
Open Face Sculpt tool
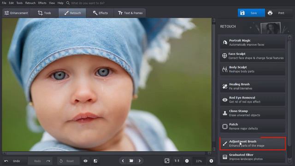coord(253,56)
